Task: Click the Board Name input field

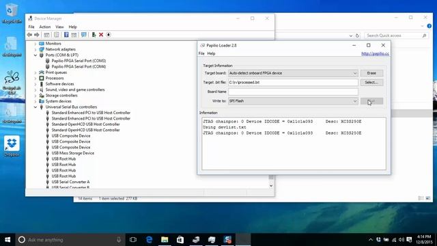Action: (x=293, y=92)
